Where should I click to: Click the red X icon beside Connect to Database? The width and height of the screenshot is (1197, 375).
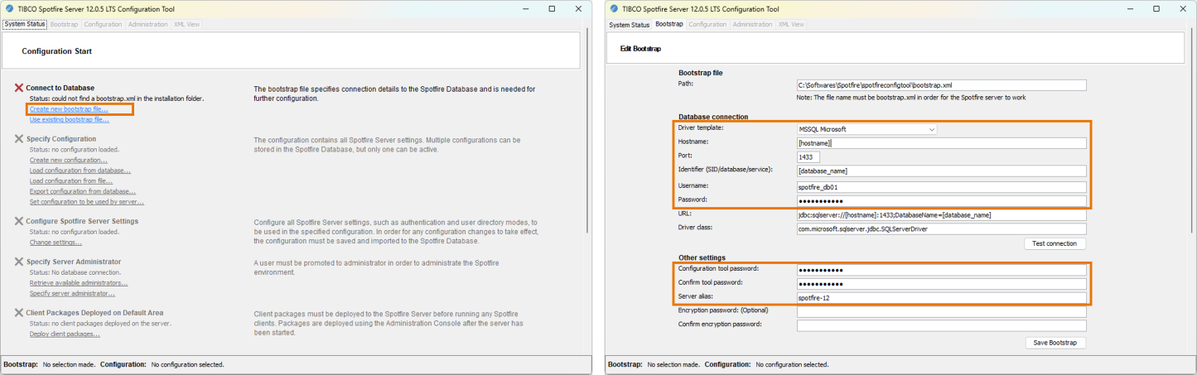[x=18, y=88]
